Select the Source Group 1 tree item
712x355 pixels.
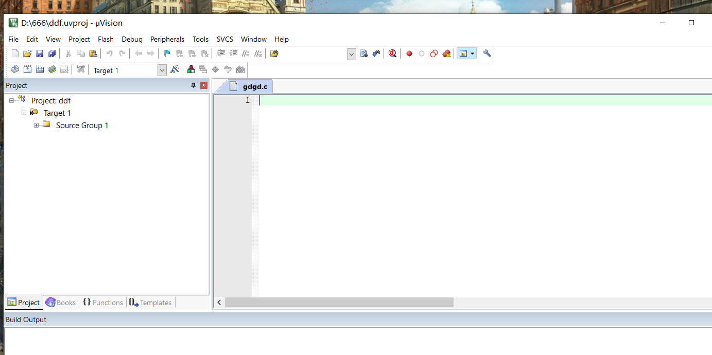82,126
